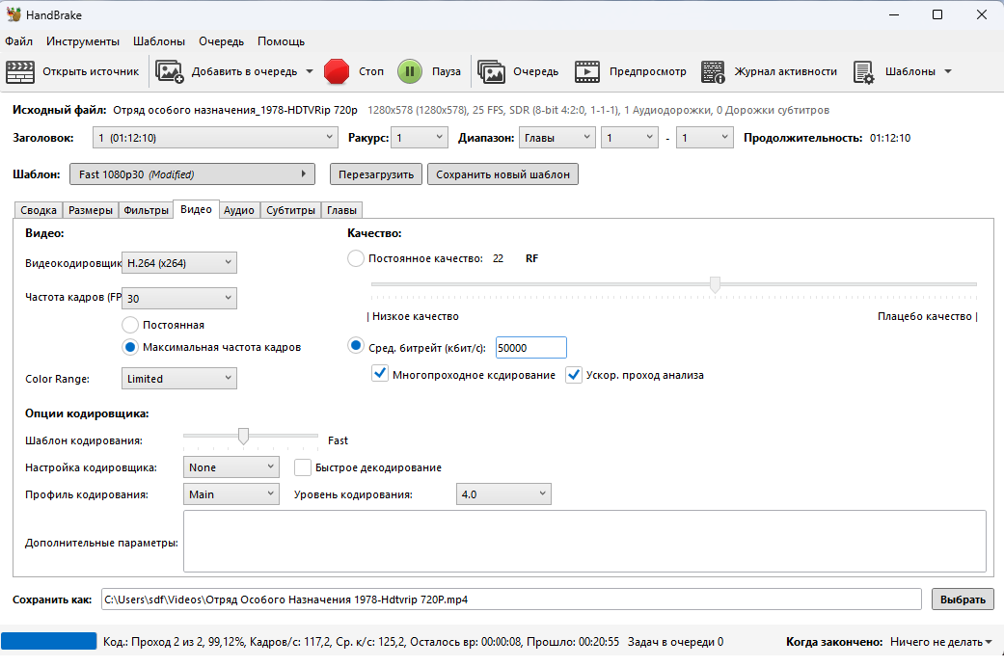Viewport: 1004px width, 666px height.
Task: Select the constant framerate radio option
Action: click(x=130, y=325)
